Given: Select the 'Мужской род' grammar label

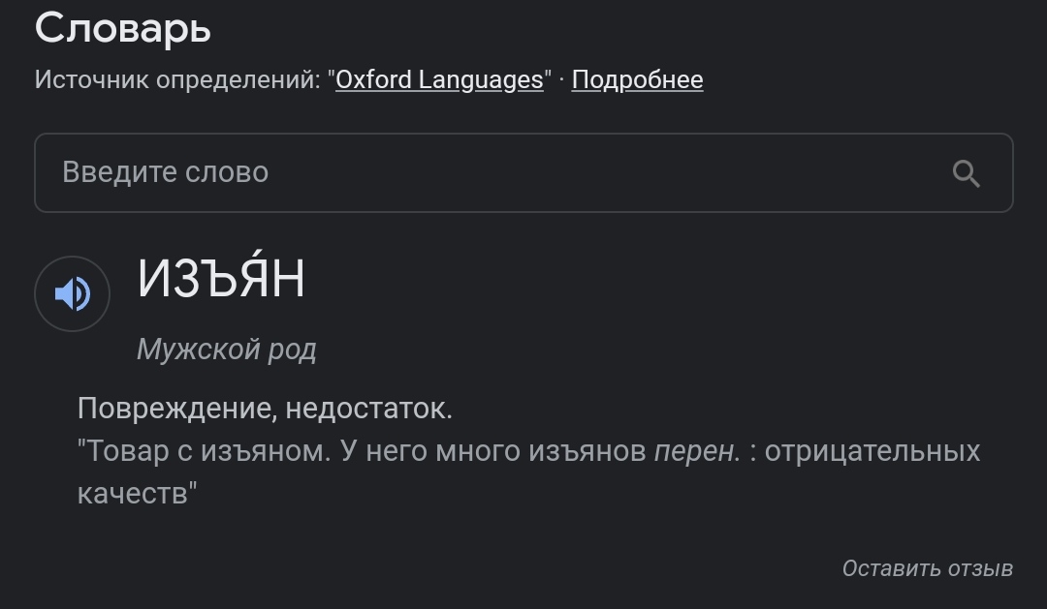Looking at the screenshot, I should click(x=226, y=349).
